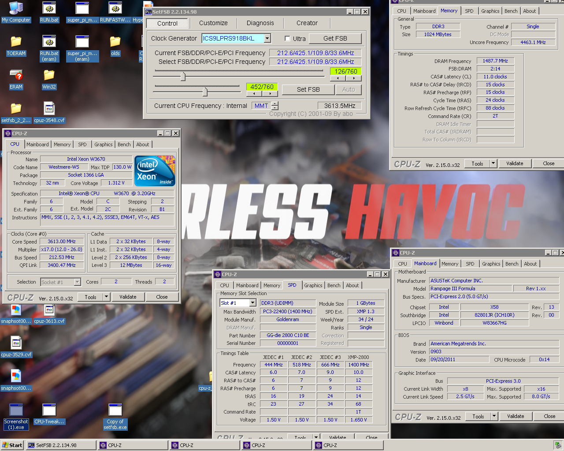This screenshot has width=564, height=451.
Task: Click the Select FSB frequency field
Action: (315, 62)
